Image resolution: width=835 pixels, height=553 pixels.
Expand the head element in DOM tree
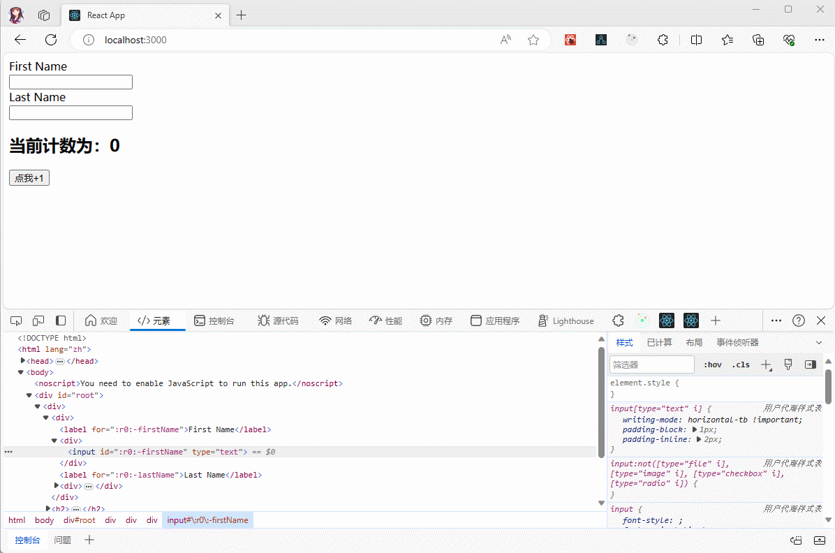coord(23,361)
